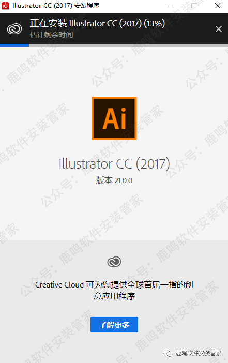The height and width of the screenshot is (363, 228).
Task: Click the 鹿鸣软件安装管家 watermark text
Action: [198, 353]
